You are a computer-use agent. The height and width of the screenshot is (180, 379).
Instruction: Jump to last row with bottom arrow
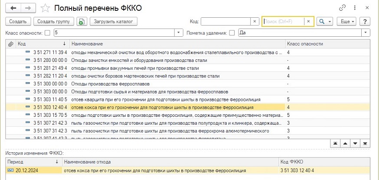coord(366,143)
